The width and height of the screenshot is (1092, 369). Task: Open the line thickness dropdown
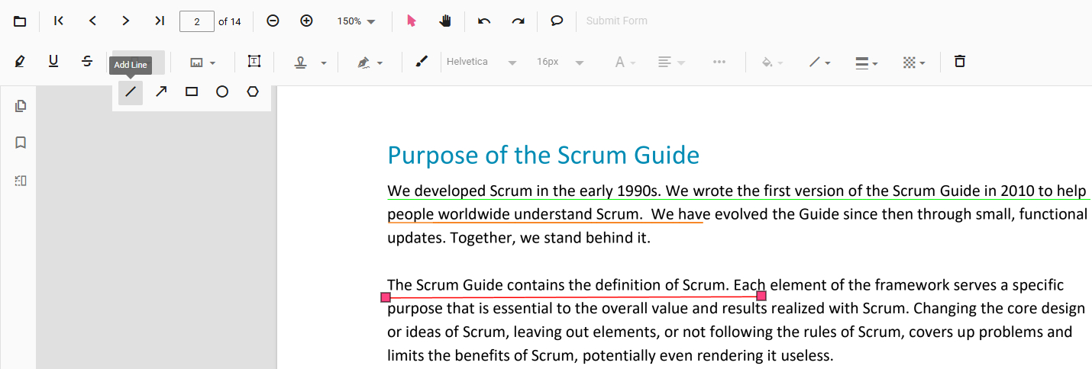tap(866, 63)
